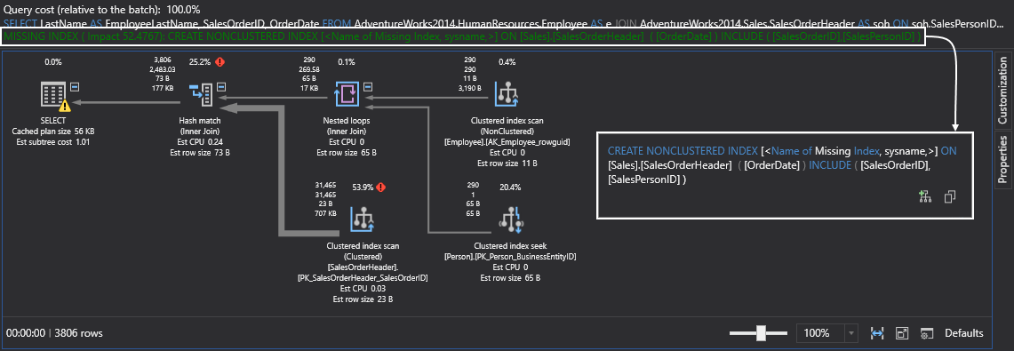The width and height of the screenshot is (1014, 351).
Task: Click the open-plan icon in missing index popup
Action: point(925,197)
